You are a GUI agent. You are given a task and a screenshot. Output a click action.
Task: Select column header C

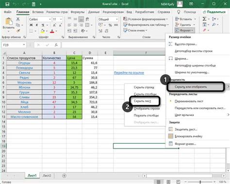coord(74,53)
